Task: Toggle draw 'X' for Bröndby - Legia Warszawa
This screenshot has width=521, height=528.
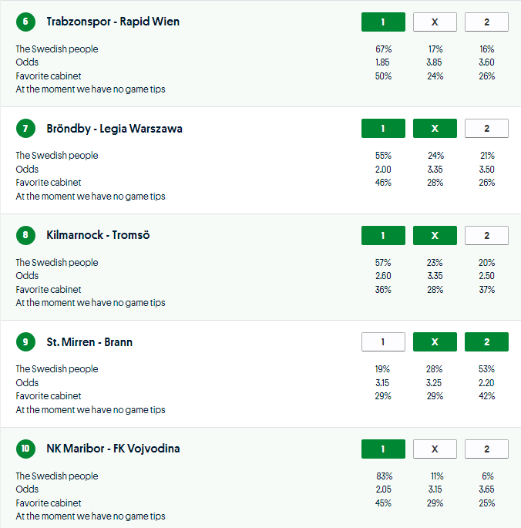Action: pyautogui.click(x=435, y=129)
